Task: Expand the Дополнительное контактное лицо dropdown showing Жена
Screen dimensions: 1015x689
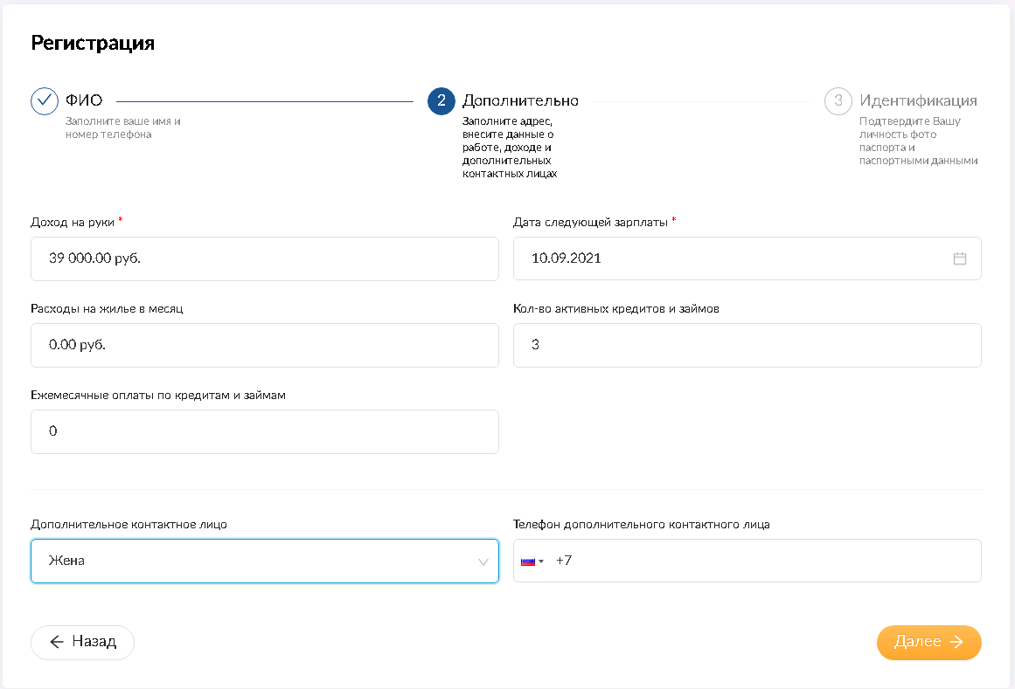Action: [x=264, y=561]
